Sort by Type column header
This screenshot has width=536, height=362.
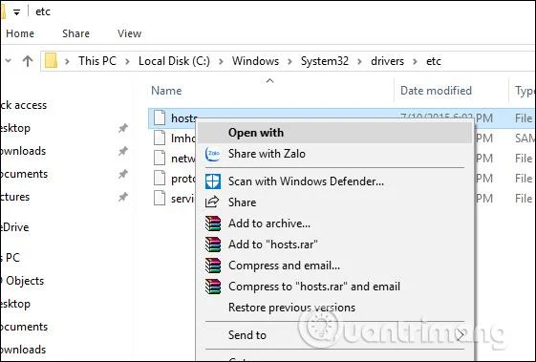(x=525, y=91)
